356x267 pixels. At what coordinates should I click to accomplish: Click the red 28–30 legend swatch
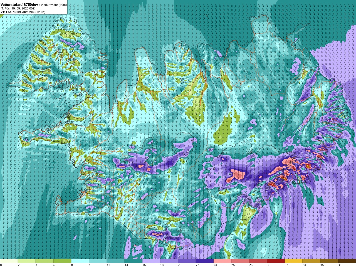point(258,261)
